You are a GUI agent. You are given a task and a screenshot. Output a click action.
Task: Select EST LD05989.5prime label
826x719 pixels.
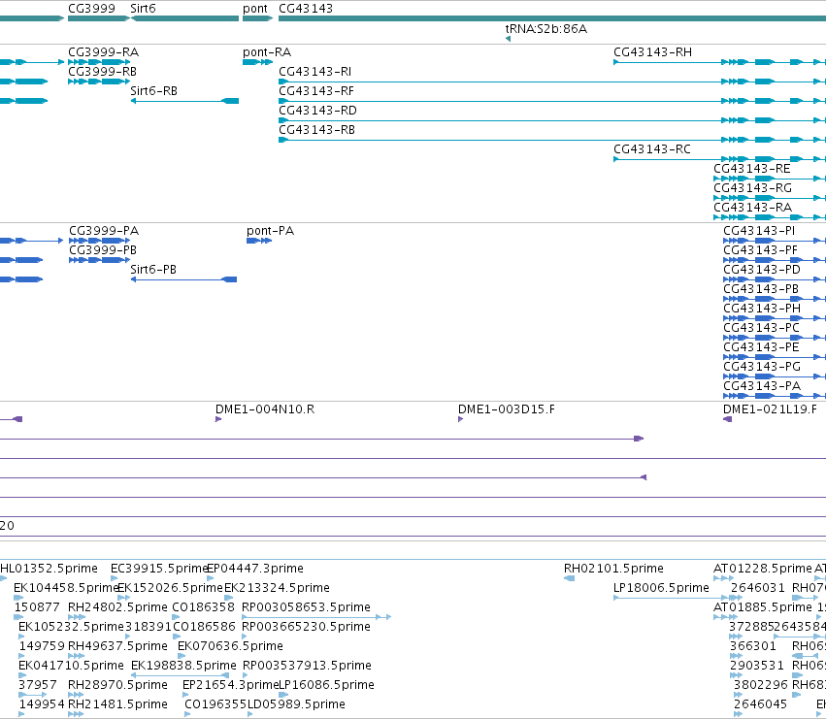pos(297,704)
